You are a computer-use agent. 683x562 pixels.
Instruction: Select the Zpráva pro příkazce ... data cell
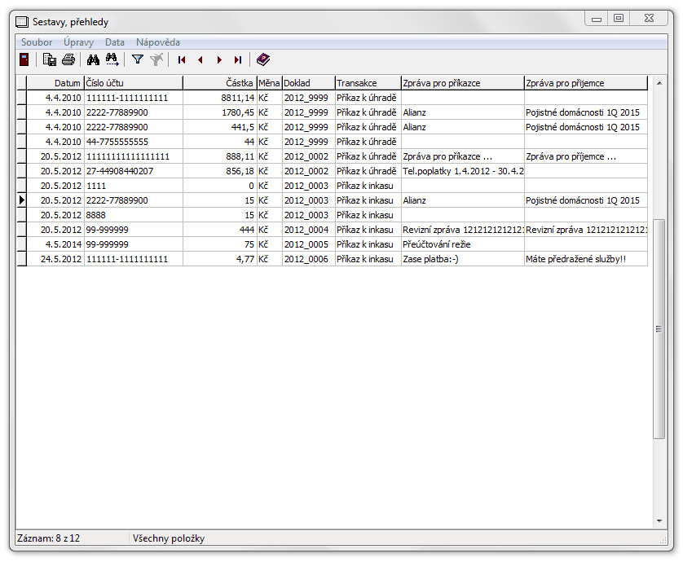[x=463, y=156]
